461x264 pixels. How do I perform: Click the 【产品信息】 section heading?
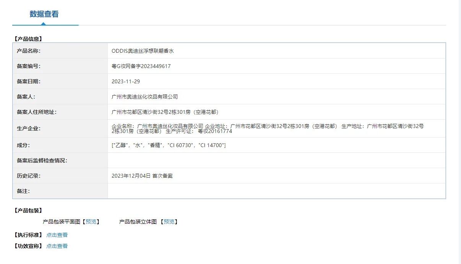[28, 39]
